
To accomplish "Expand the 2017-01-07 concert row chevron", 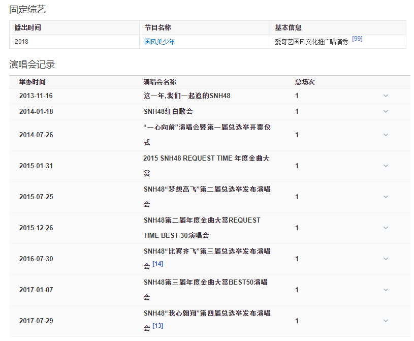I will click(386, 290).
